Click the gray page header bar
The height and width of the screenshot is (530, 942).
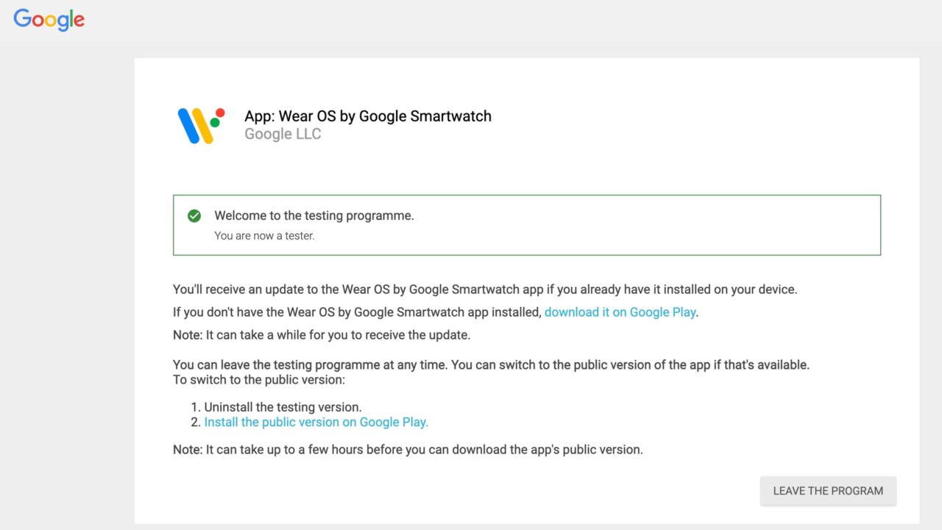[471, 20]
